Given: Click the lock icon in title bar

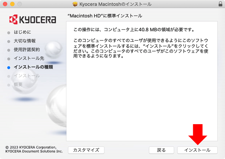Looking at the screenshot, I should (x=220, y=4).
